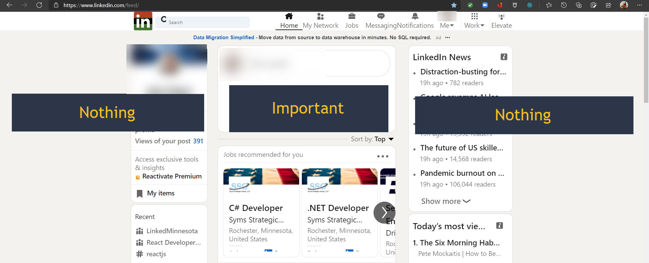Viewport: 649px width, 263px height.
Task: Open My items bookmark
Action: [156, 193]
